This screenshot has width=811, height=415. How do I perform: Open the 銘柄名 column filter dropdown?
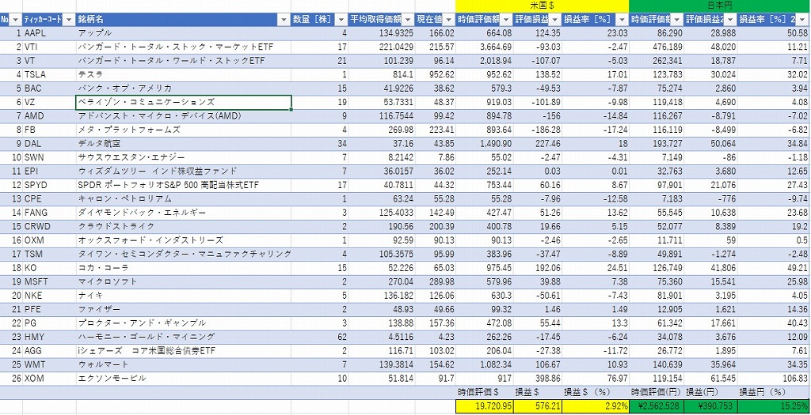pyautogui.click(x=284, y=20)
